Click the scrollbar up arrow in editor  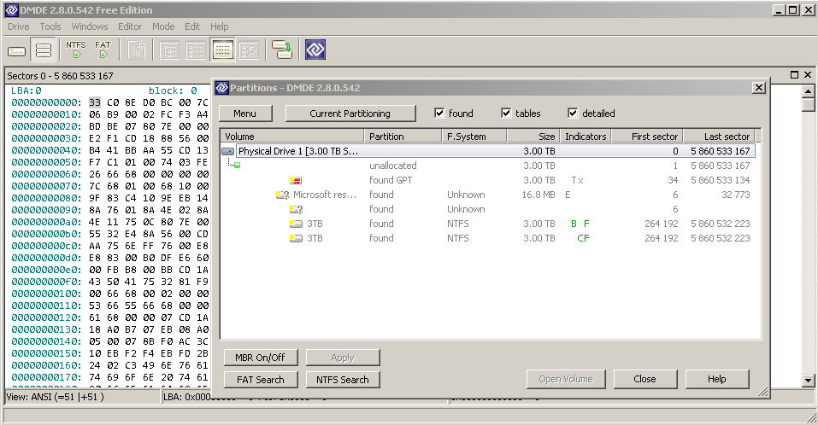click(808, 91)
